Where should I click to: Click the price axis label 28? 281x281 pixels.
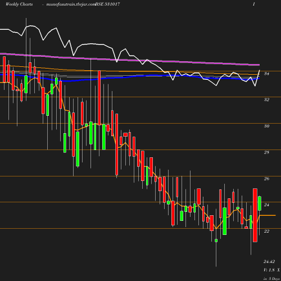click(266, 152)
